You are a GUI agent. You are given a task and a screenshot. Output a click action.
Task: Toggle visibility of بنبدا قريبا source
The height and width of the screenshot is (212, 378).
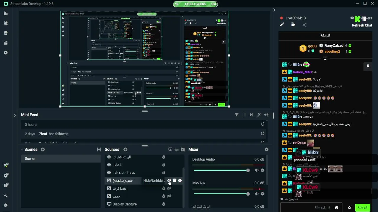[x=169, y=188]
